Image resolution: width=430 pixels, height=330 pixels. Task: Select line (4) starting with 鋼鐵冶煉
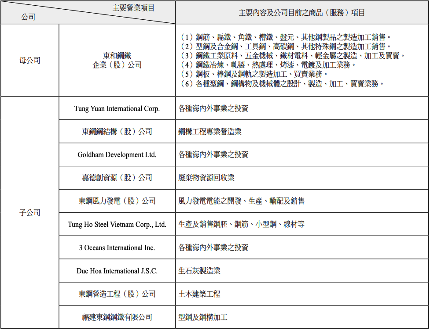(x=268, y=65)
